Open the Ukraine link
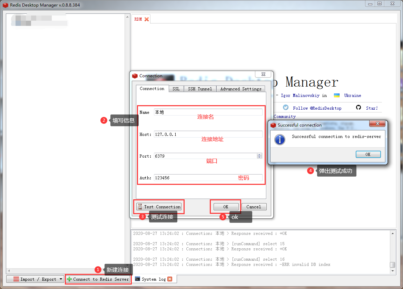The height and width of the screenshot is (289, 403). (x=353, y=96)
